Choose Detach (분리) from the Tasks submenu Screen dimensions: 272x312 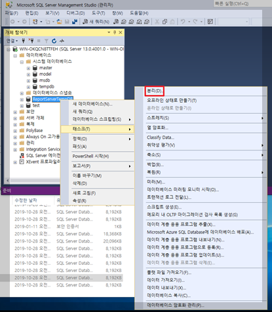(x=155, y=91)
